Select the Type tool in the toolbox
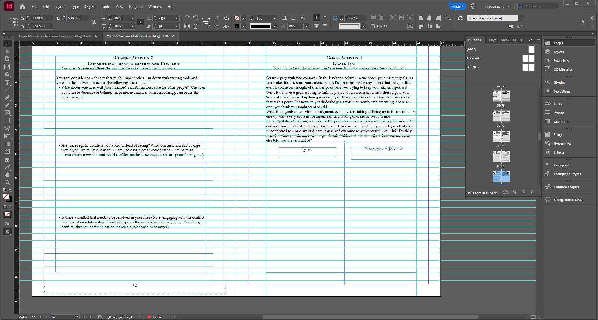This screenshot has height=320, width=598. (7, 82)
